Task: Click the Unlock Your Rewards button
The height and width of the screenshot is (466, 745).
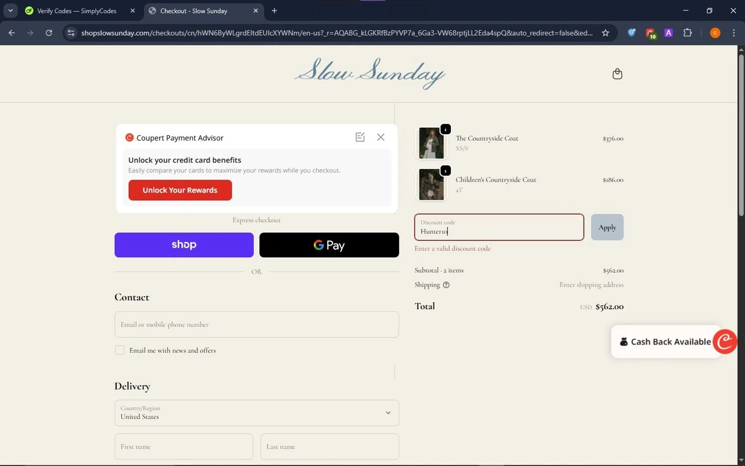Action: tap(180, 190)
